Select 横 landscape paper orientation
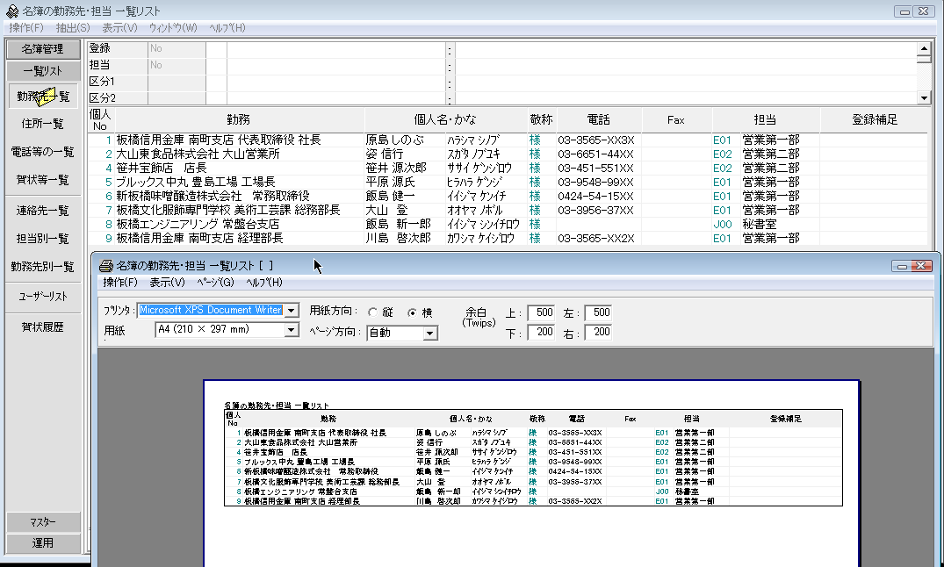The image size is (944, 567). pyautogui.click(x=412, y=312)
